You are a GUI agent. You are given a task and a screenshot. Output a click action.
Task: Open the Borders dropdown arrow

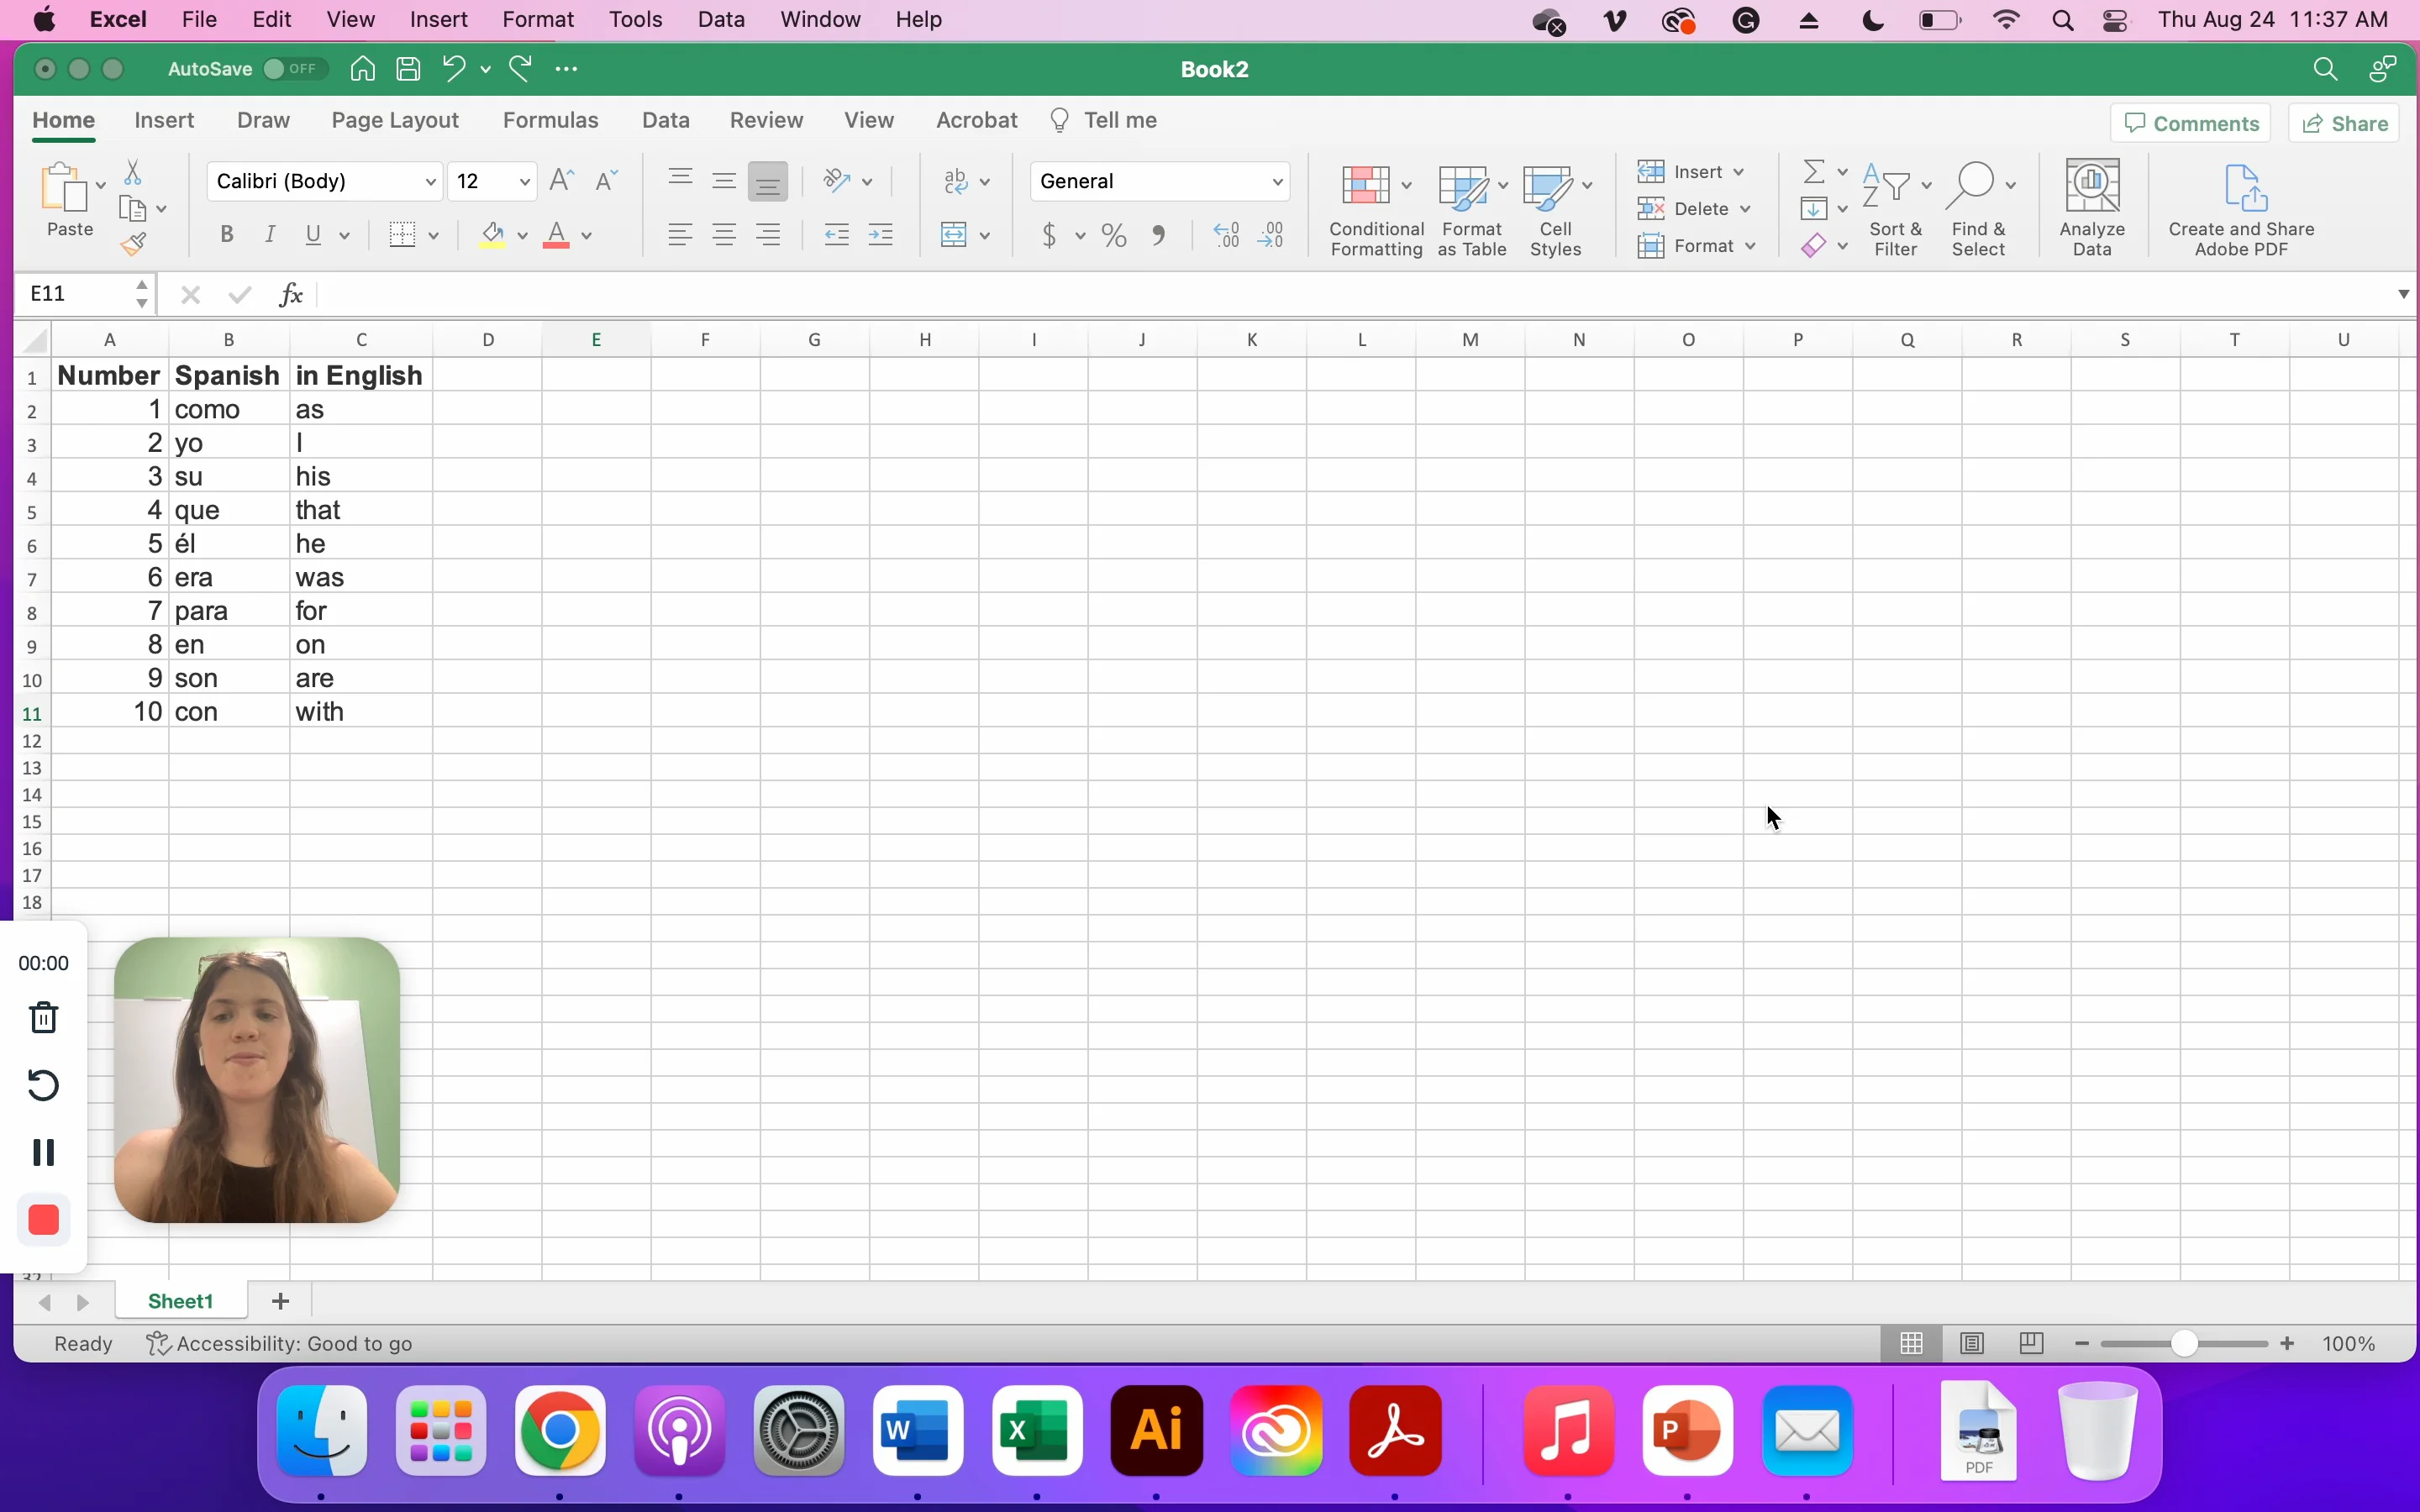coord(434,236)
